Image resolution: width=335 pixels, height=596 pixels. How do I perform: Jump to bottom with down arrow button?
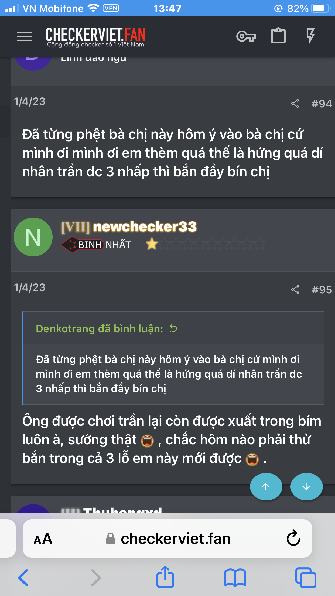pyautogui.click(x=306, y=486)
